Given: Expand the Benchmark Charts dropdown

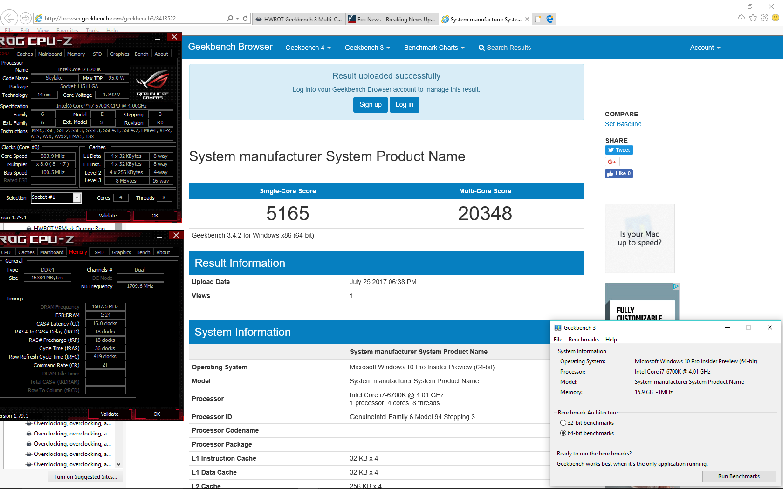Looking at the screenshot, I should click(x=434, y=48).
